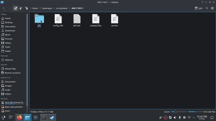Navigate to Steam in breadcrumb path

(x=35, y=8)
